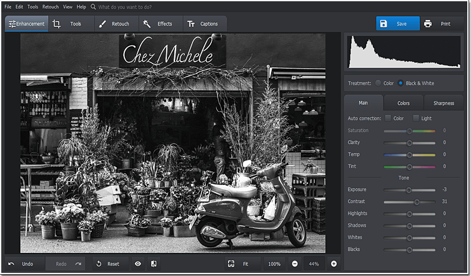Click the floppy disk save icon
The image size is (471, 276).
pyautogui.click(x=384, y=24)
